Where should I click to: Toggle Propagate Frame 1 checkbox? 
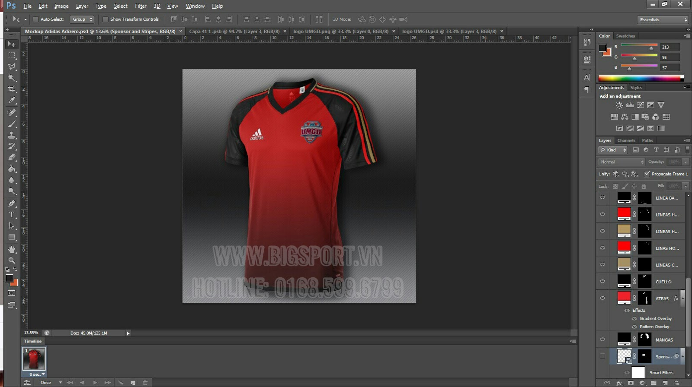(647, 174)
